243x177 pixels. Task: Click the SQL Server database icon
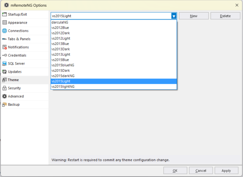click(4, 63)
